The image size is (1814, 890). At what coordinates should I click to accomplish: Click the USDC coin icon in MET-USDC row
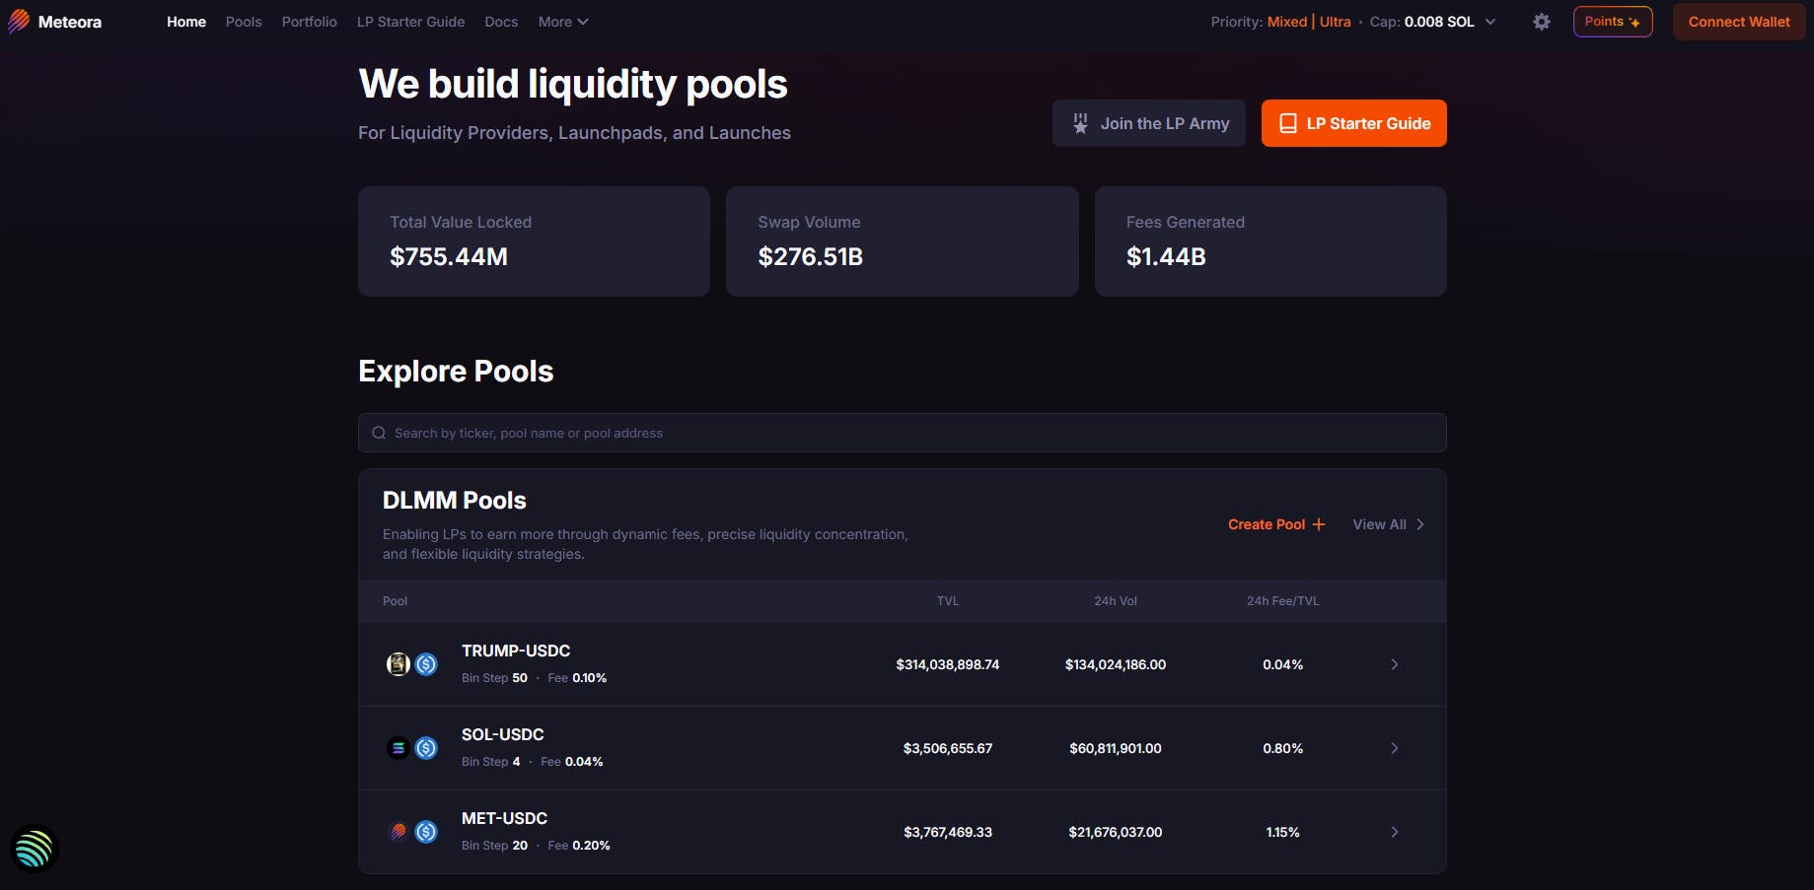[426, 831]
